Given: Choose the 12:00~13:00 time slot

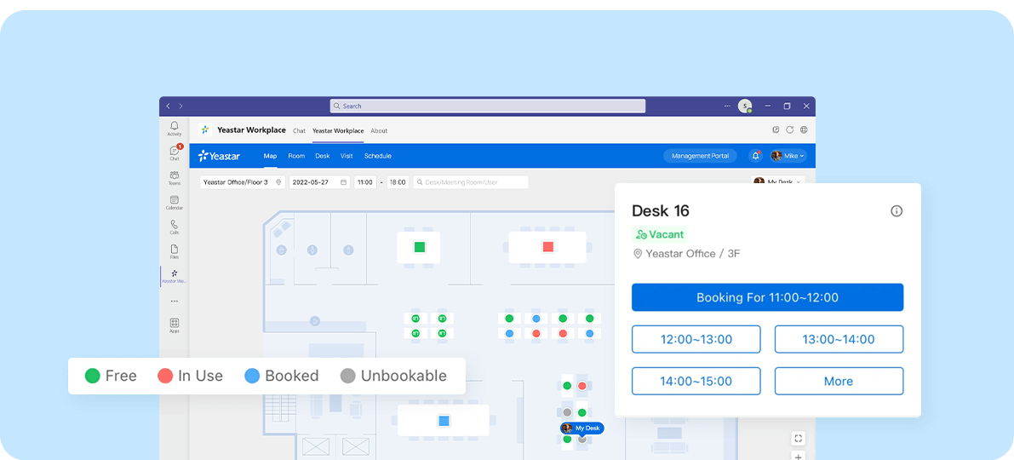Looking at the screenshot, I should coord(696,339).
